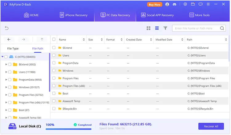Check the C: (NTFS) tree checkbox

click(6, 57)
